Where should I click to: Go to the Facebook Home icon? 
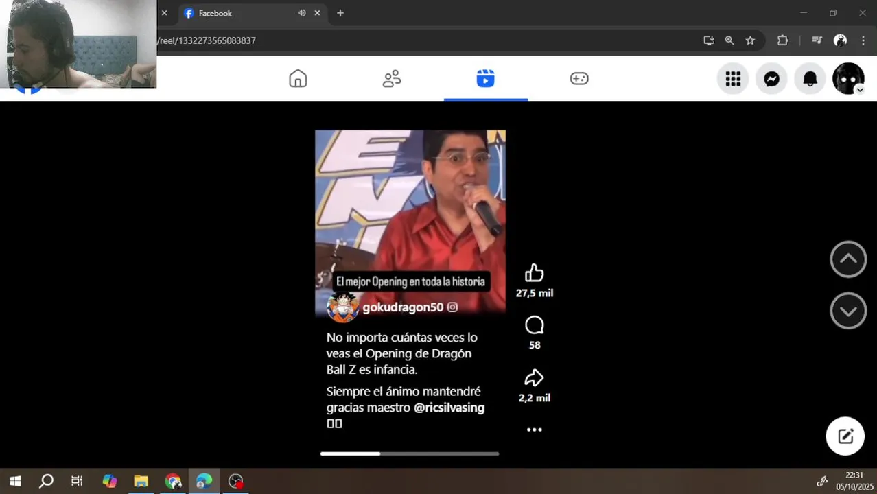tap(298, 79)
